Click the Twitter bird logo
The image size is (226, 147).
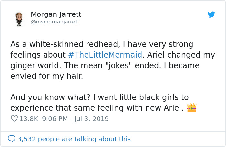tap(211, 14)
